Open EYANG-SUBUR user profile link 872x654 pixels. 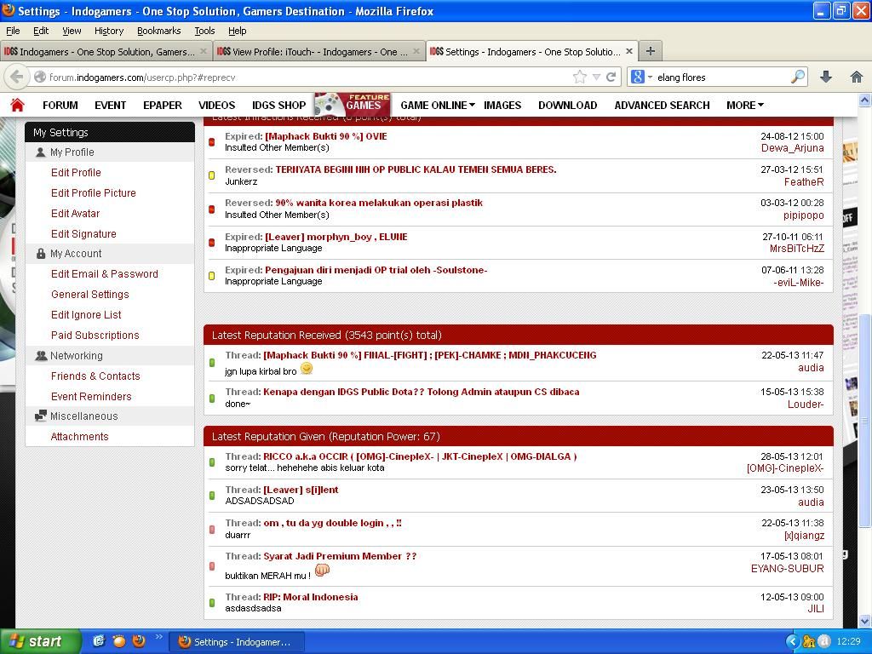coord(788,568)
